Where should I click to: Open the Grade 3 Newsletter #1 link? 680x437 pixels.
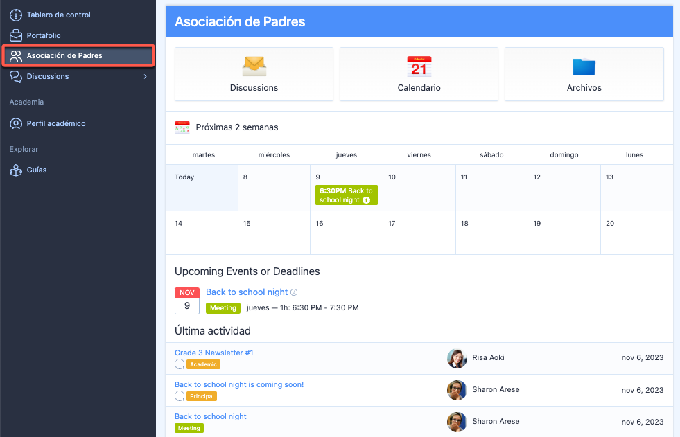pos(213,353)
